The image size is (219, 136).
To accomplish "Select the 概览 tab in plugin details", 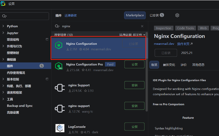I will (154, 65).
